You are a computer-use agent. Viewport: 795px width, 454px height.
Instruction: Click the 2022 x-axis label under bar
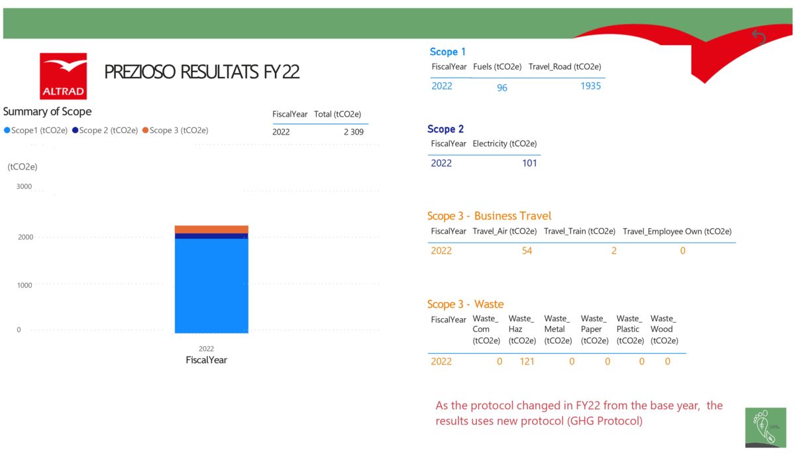click(207, 349)
